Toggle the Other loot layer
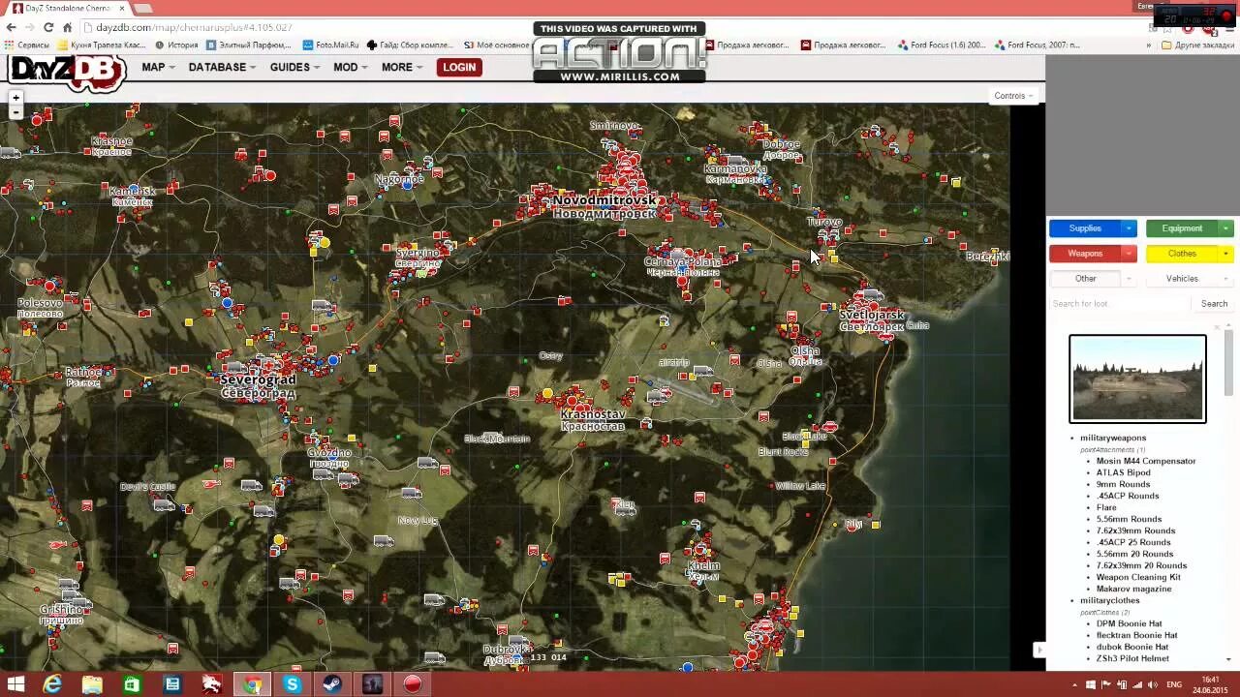The height and width of the screenshot is (697, 1240). (x=1085, y=279)
